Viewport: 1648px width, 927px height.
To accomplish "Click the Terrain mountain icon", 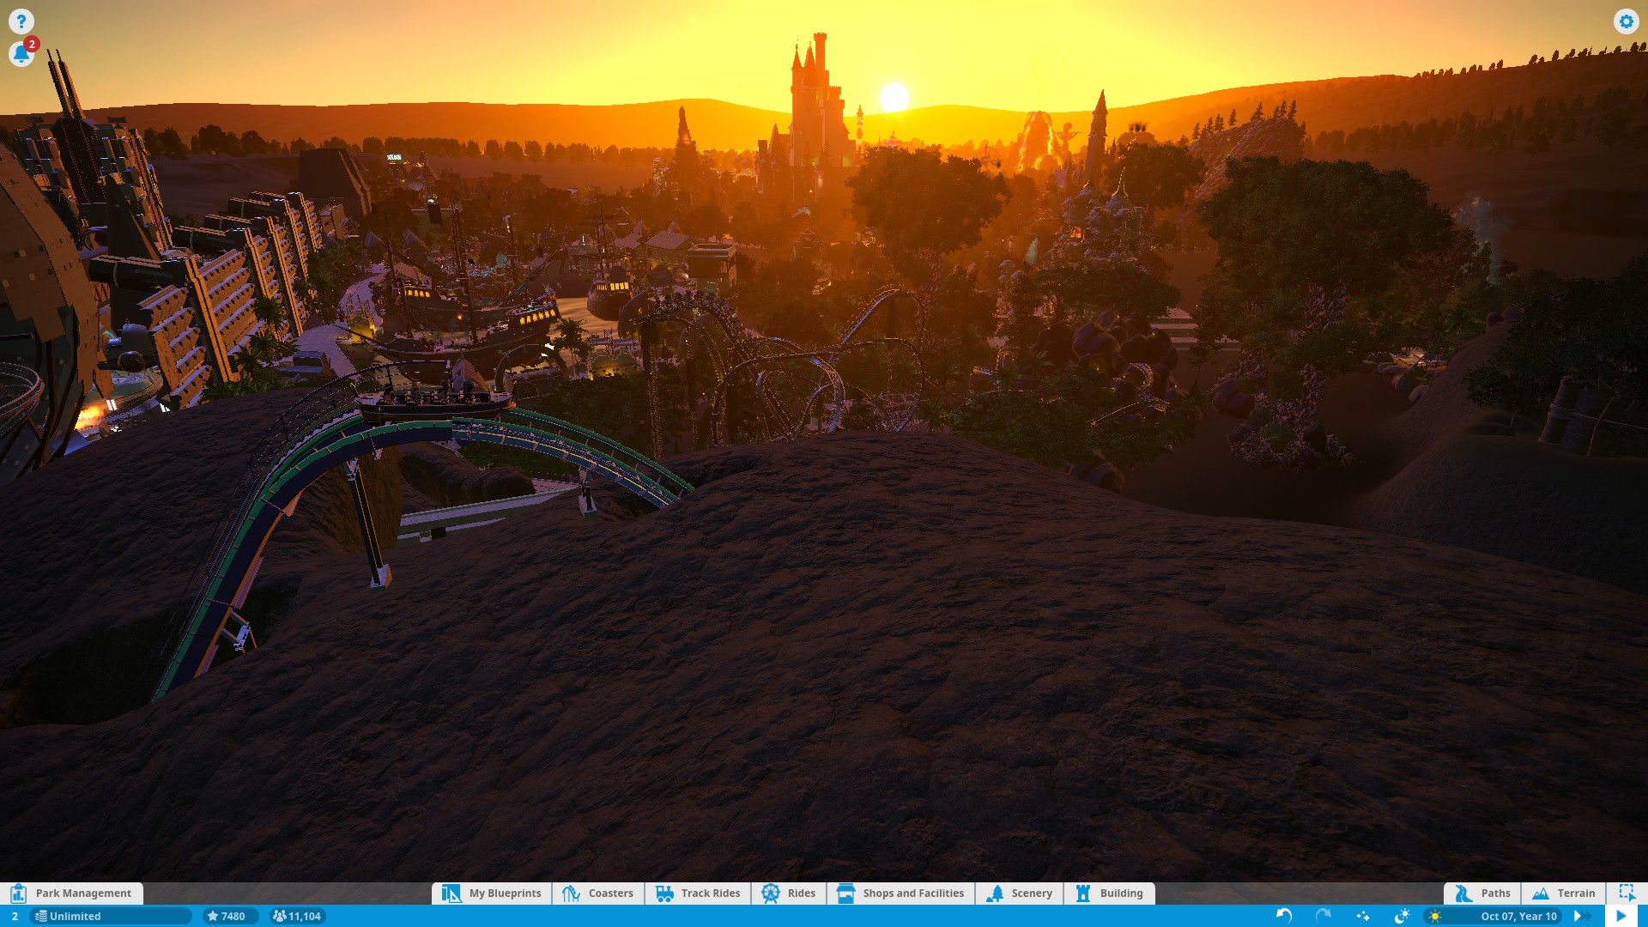I will (x=1541, y=893).
